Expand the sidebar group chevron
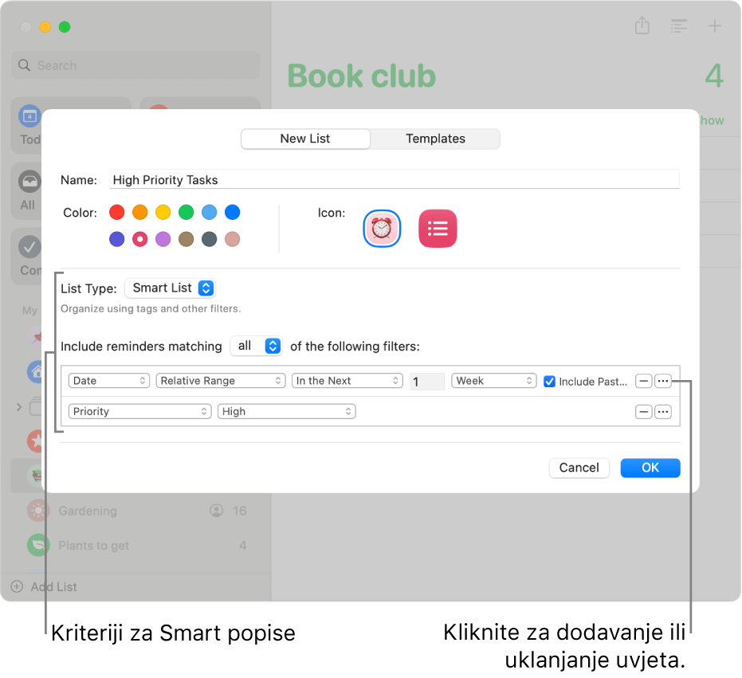This screenshot has width=742, height=678. (x=19, y=407)
